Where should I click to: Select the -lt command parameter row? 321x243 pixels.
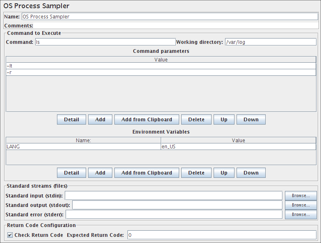point(161,66)
